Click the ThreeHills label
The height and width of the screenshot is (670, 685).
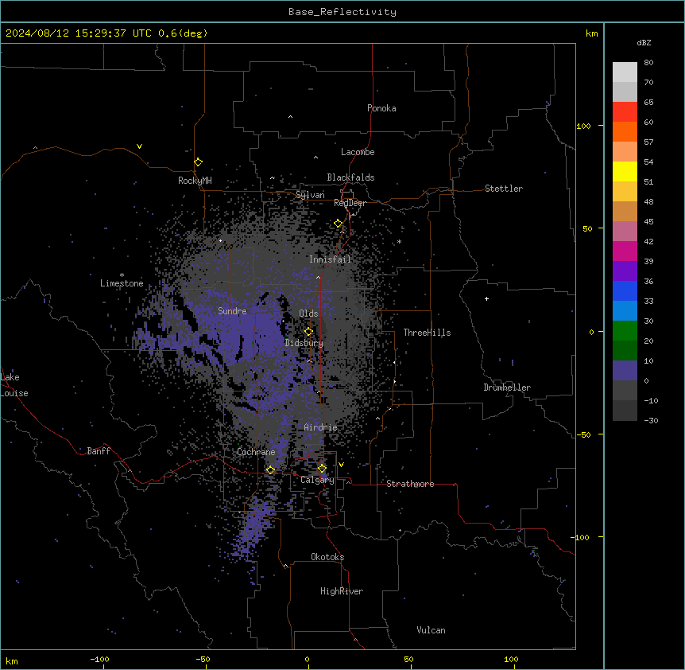(427, 333)
